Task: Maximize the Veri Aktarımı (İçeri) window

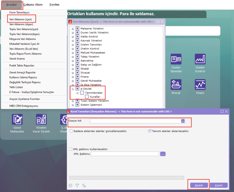Action: coord(158,22)
